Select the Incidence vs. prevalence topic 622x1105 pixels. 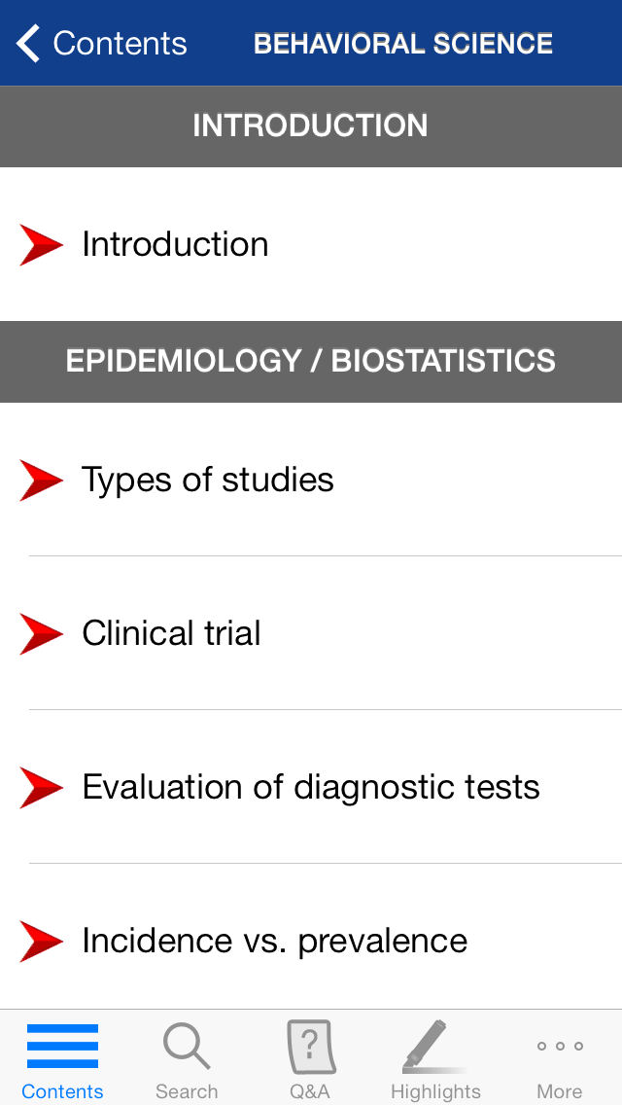tap(275, 941)
